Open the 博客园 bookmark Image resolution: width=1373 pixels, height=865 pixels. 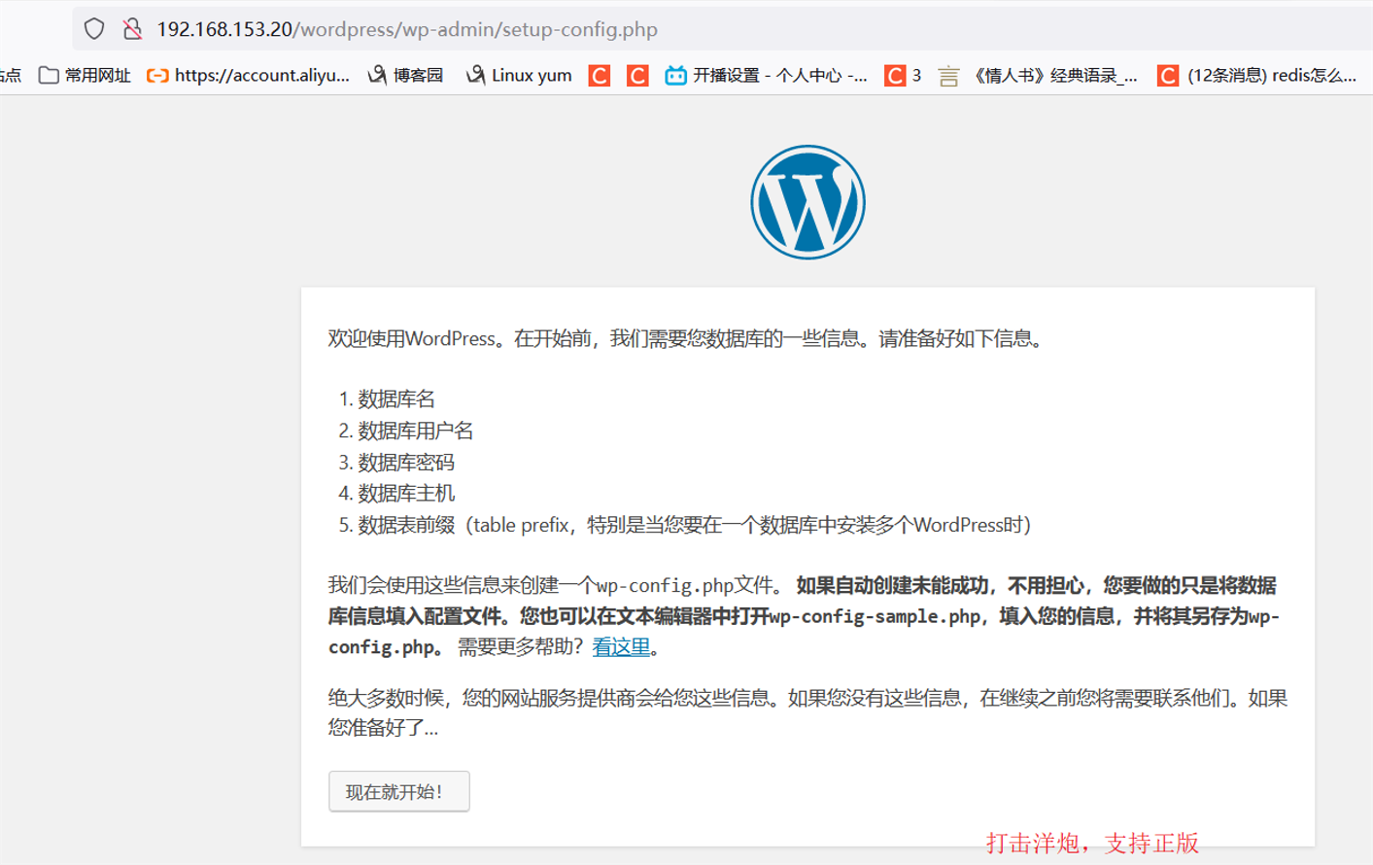click(x=406, y=75)
